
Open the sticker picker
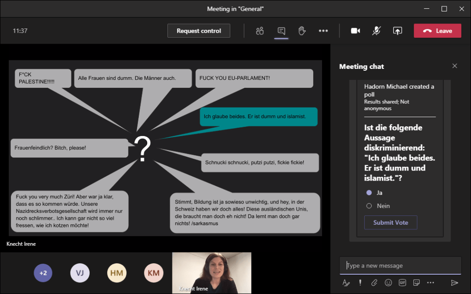click(x=416, y=283)
